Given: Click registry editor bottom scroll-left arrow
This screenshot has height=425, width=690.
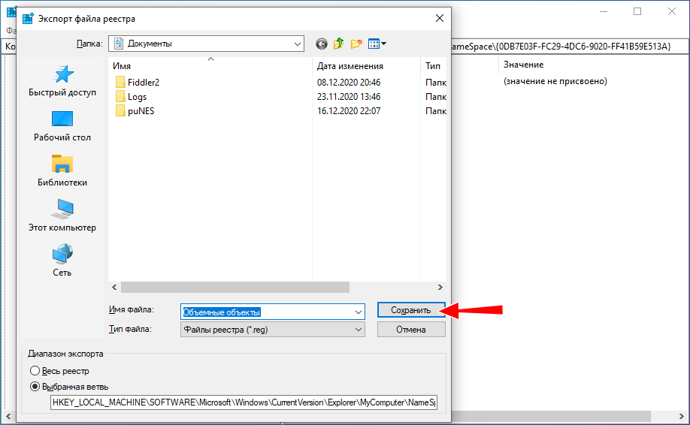Looking at the screenshot, I should click(8, 416).
